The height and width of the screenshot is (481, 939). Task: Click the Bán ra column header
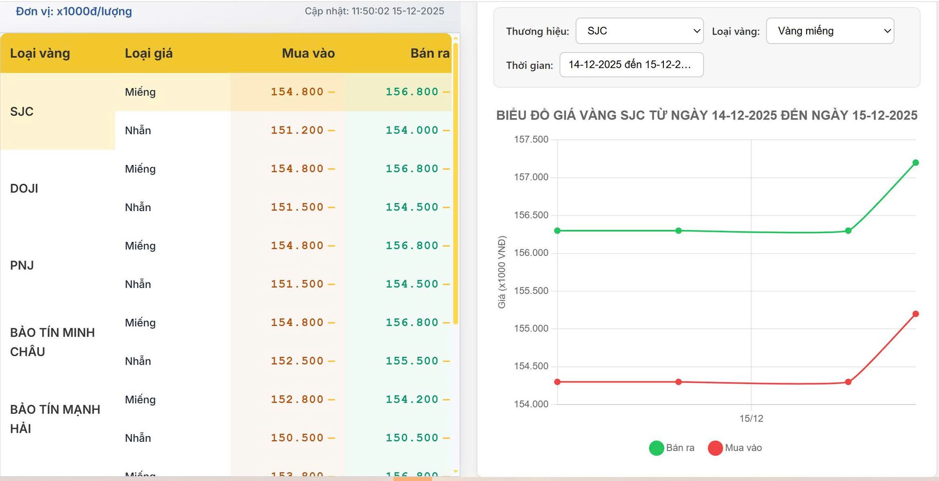tap(429, 53)
